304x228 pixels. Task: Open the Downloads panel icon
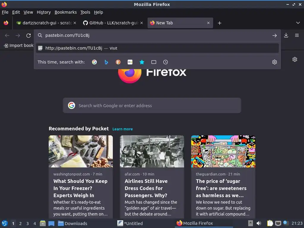point(286,35)
